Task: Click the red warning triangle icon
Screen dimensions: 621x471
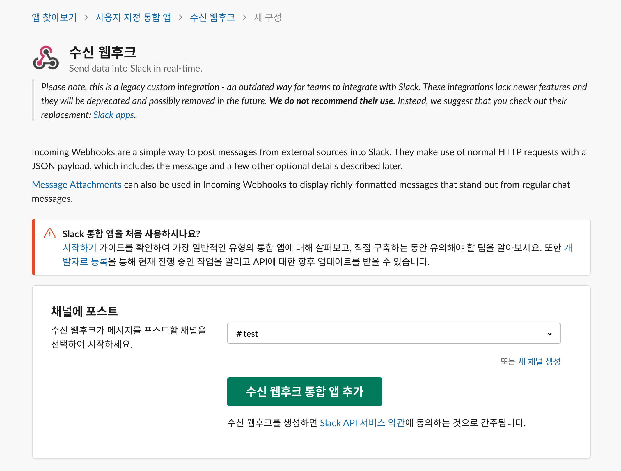Action: (x=50, y=233)
